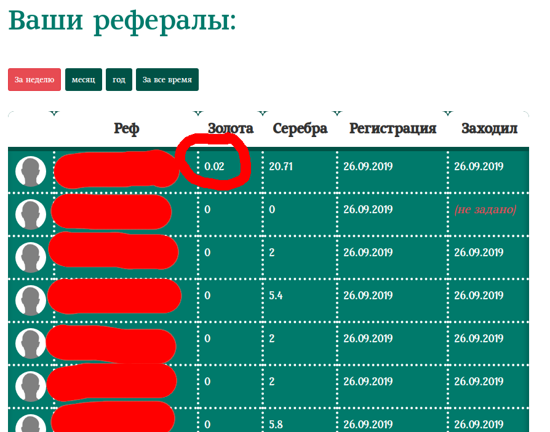The image size is (550, 432).
Task: Click avatar in row with 5.8 silver
Action: coord(31,424)
